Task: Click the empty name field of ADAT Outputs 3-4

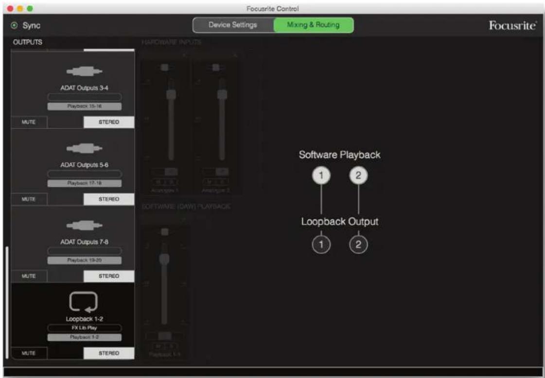Action: [x=85, y=97]
